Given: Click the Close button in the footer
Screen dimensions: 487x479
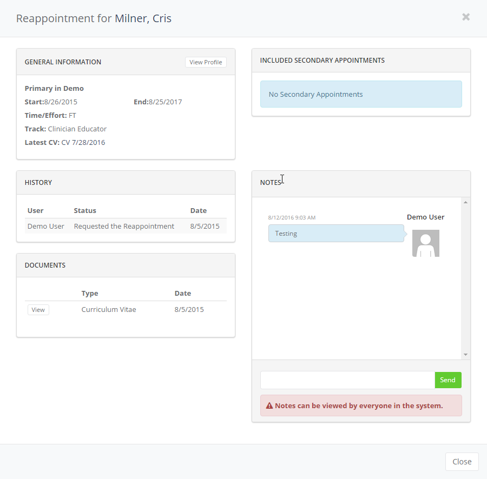Looking at the screenshot, I should [x=462, y=462].
